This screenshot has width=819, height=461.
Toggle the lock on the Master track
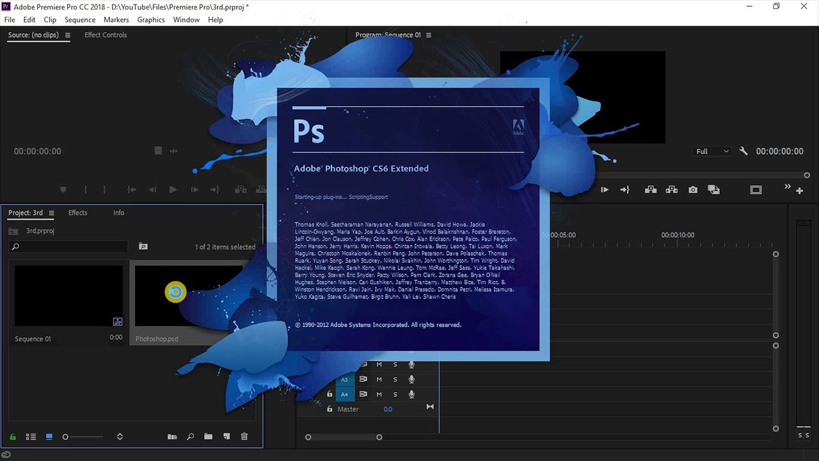tap(330, 409)
